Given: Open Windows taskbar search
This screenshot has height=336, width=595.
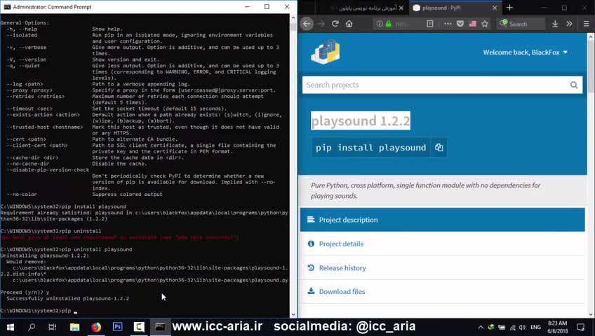Looking at the screenshot, I should 32,327.
